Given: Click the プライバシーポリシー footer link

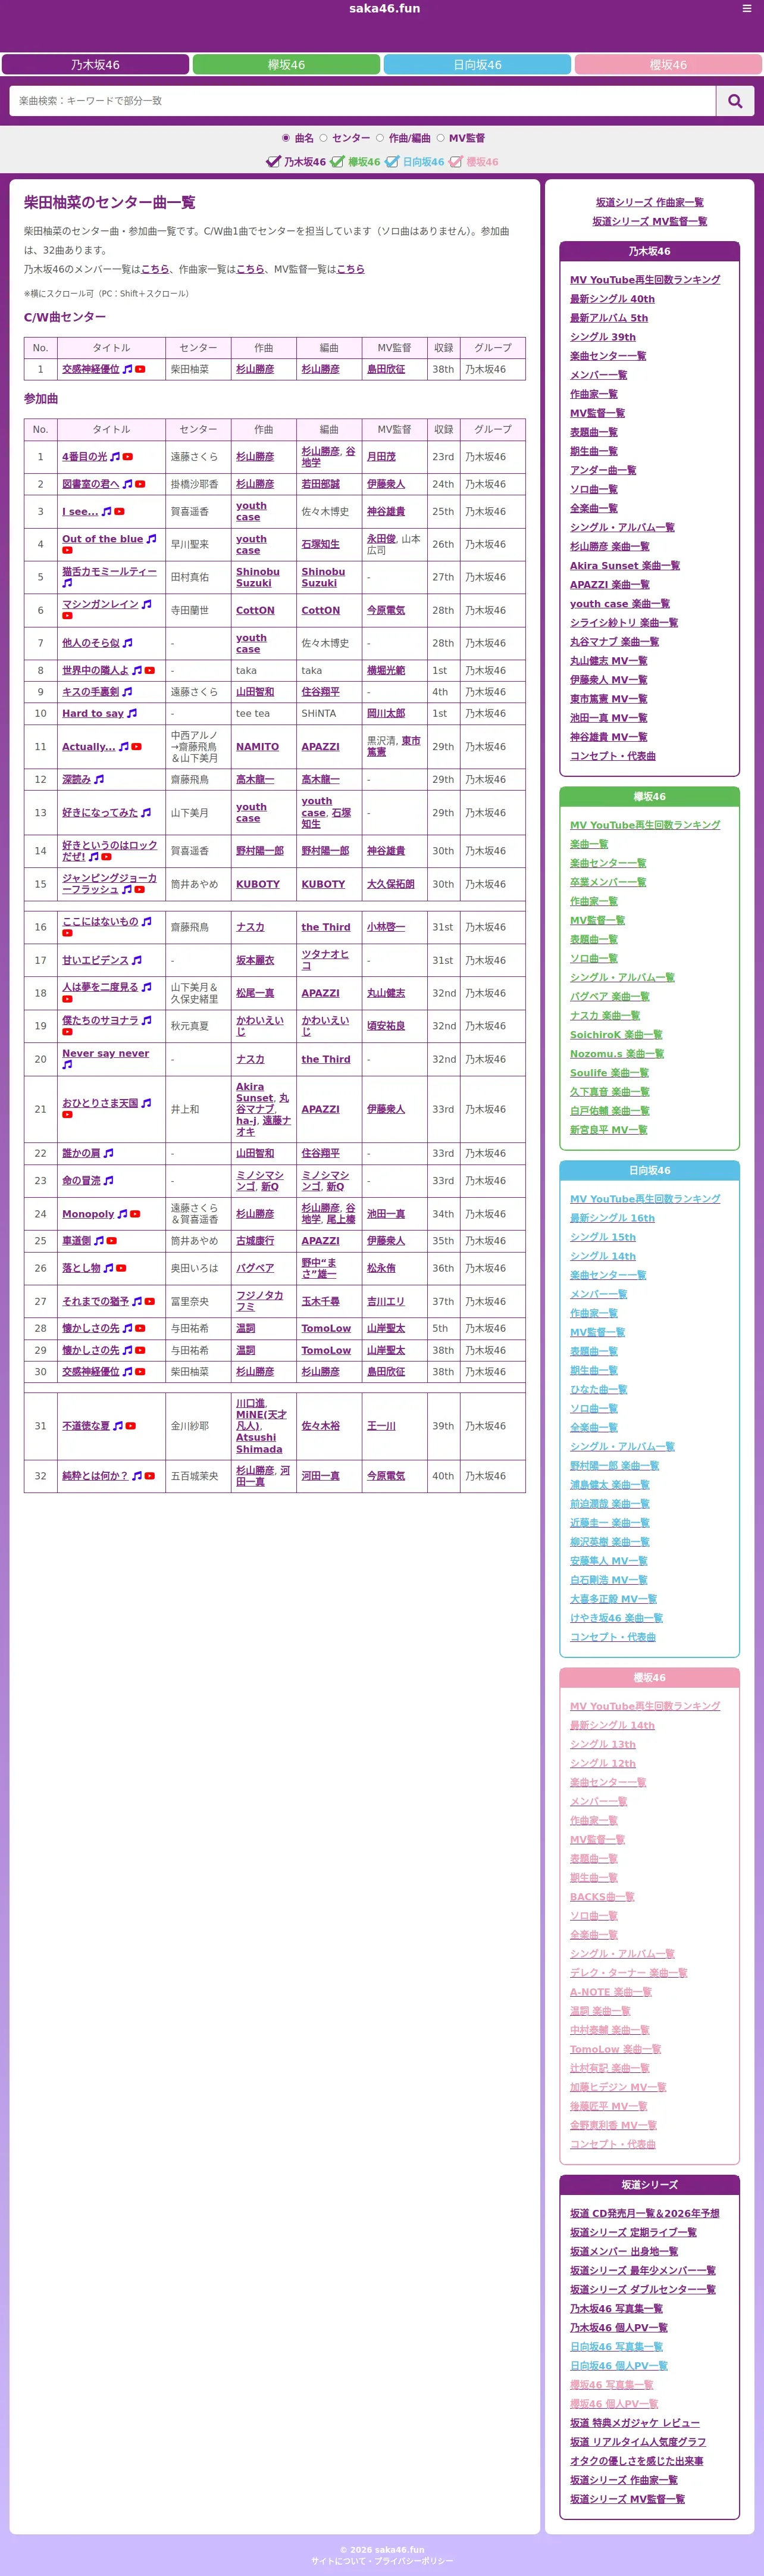Looking at the screenshot, I should (x=414, y=2561).
